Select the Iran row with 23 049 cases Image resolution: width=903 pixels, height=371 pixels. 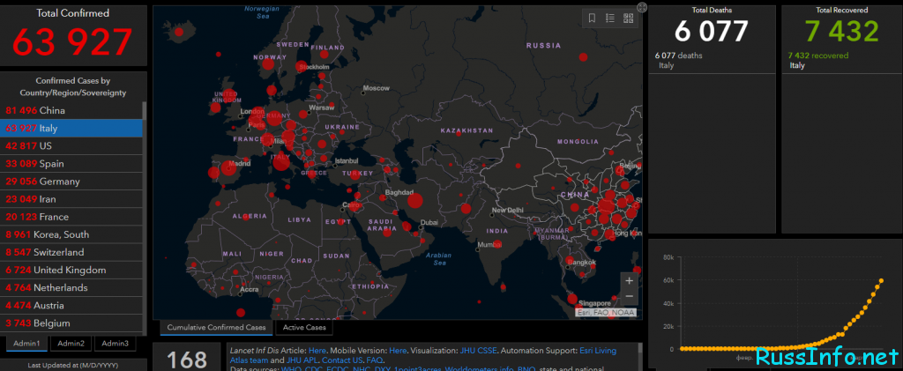pos(71,199)
